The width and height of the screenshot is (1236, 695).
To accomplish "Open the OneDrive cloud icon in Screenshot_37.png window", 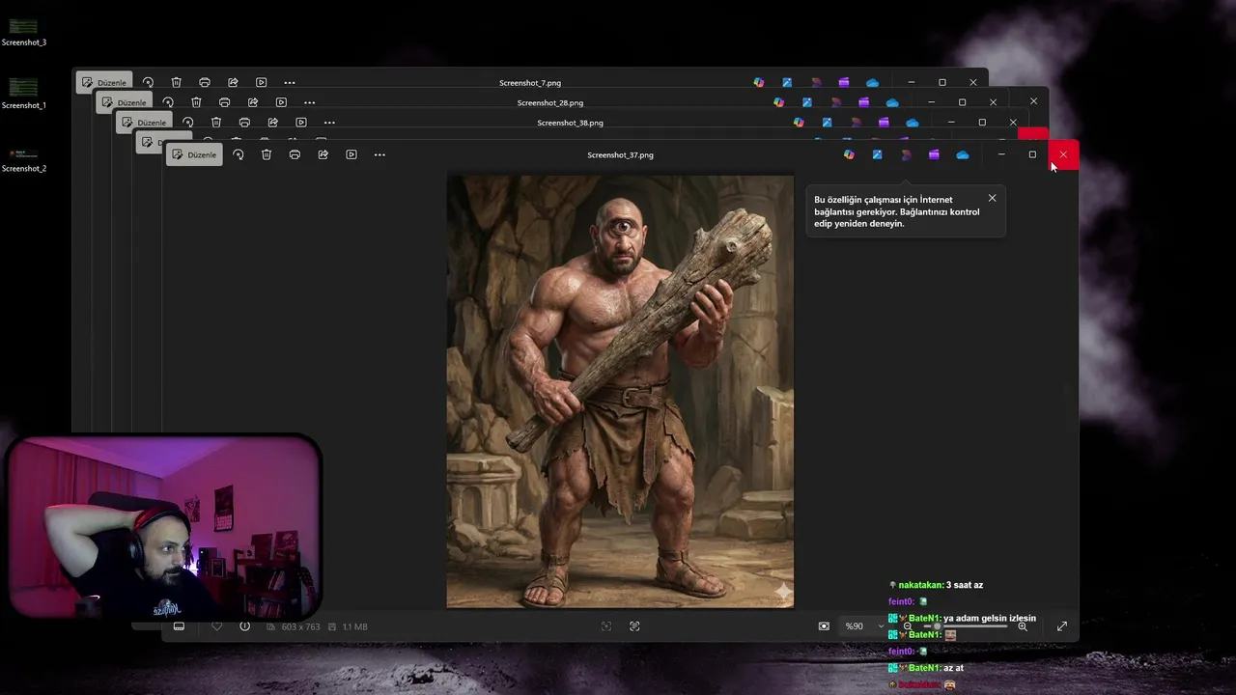I will coord(963,154).
